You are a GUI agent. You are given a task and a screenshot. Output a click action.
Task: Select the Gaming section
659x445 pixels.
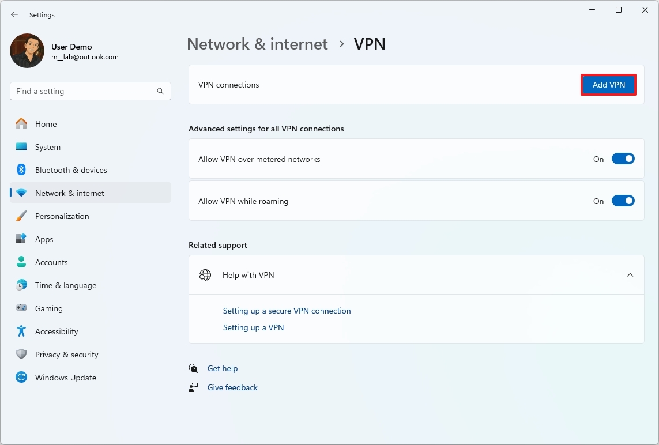pos(48,308)
